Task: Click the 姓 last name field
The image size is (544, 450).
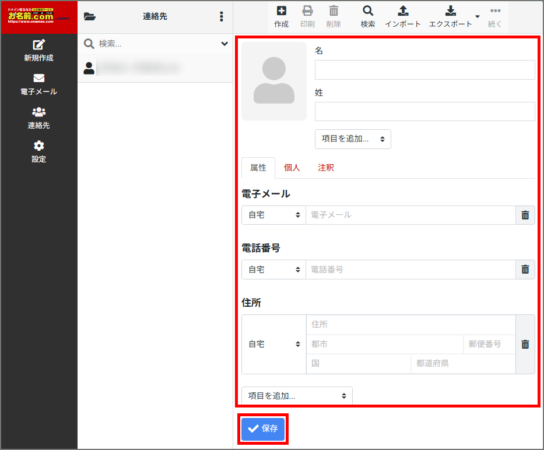Action: point(424,112)
